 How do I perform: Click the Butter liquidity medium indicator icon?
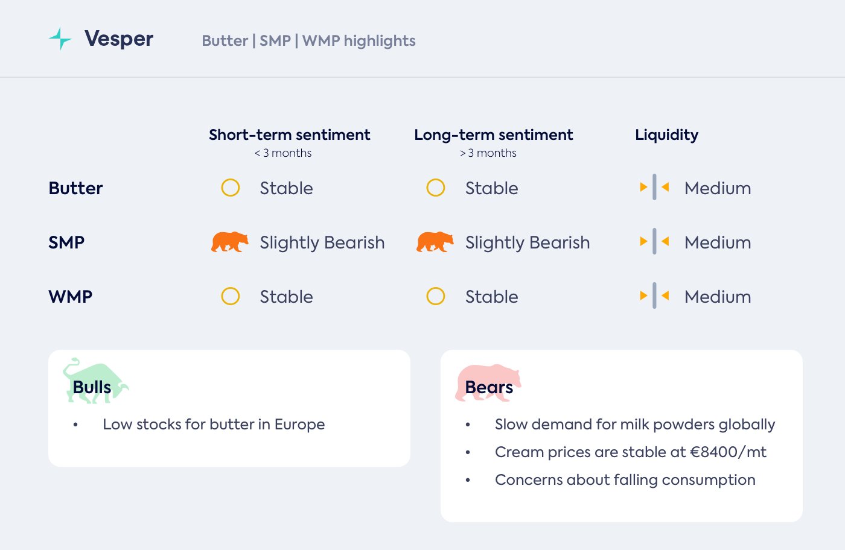654,188
